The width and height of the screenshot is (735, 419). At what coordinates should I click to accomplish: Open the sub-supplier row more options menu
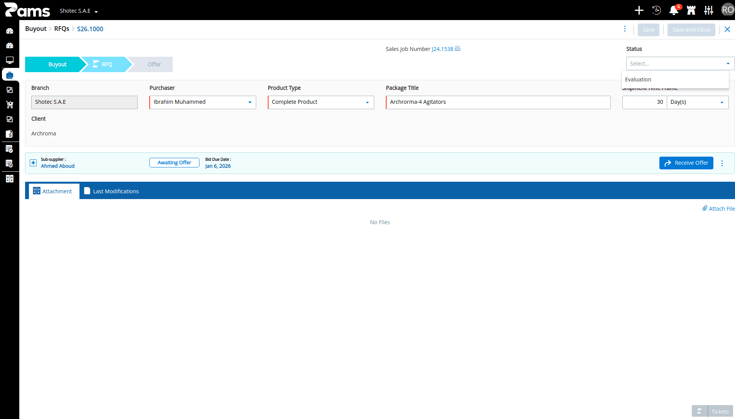[722, 163]
